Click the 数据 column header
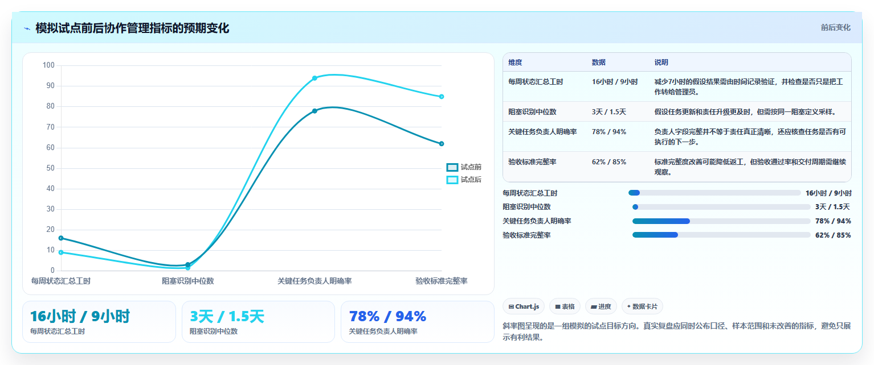 point(599,63)
